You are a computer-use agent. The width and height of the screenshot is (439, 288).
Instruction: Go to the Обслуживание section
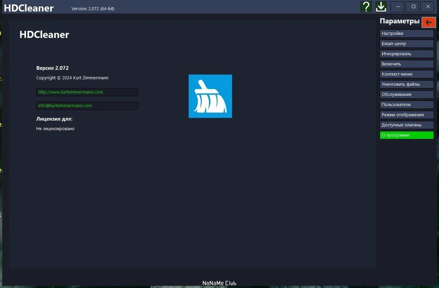point(407,94)
